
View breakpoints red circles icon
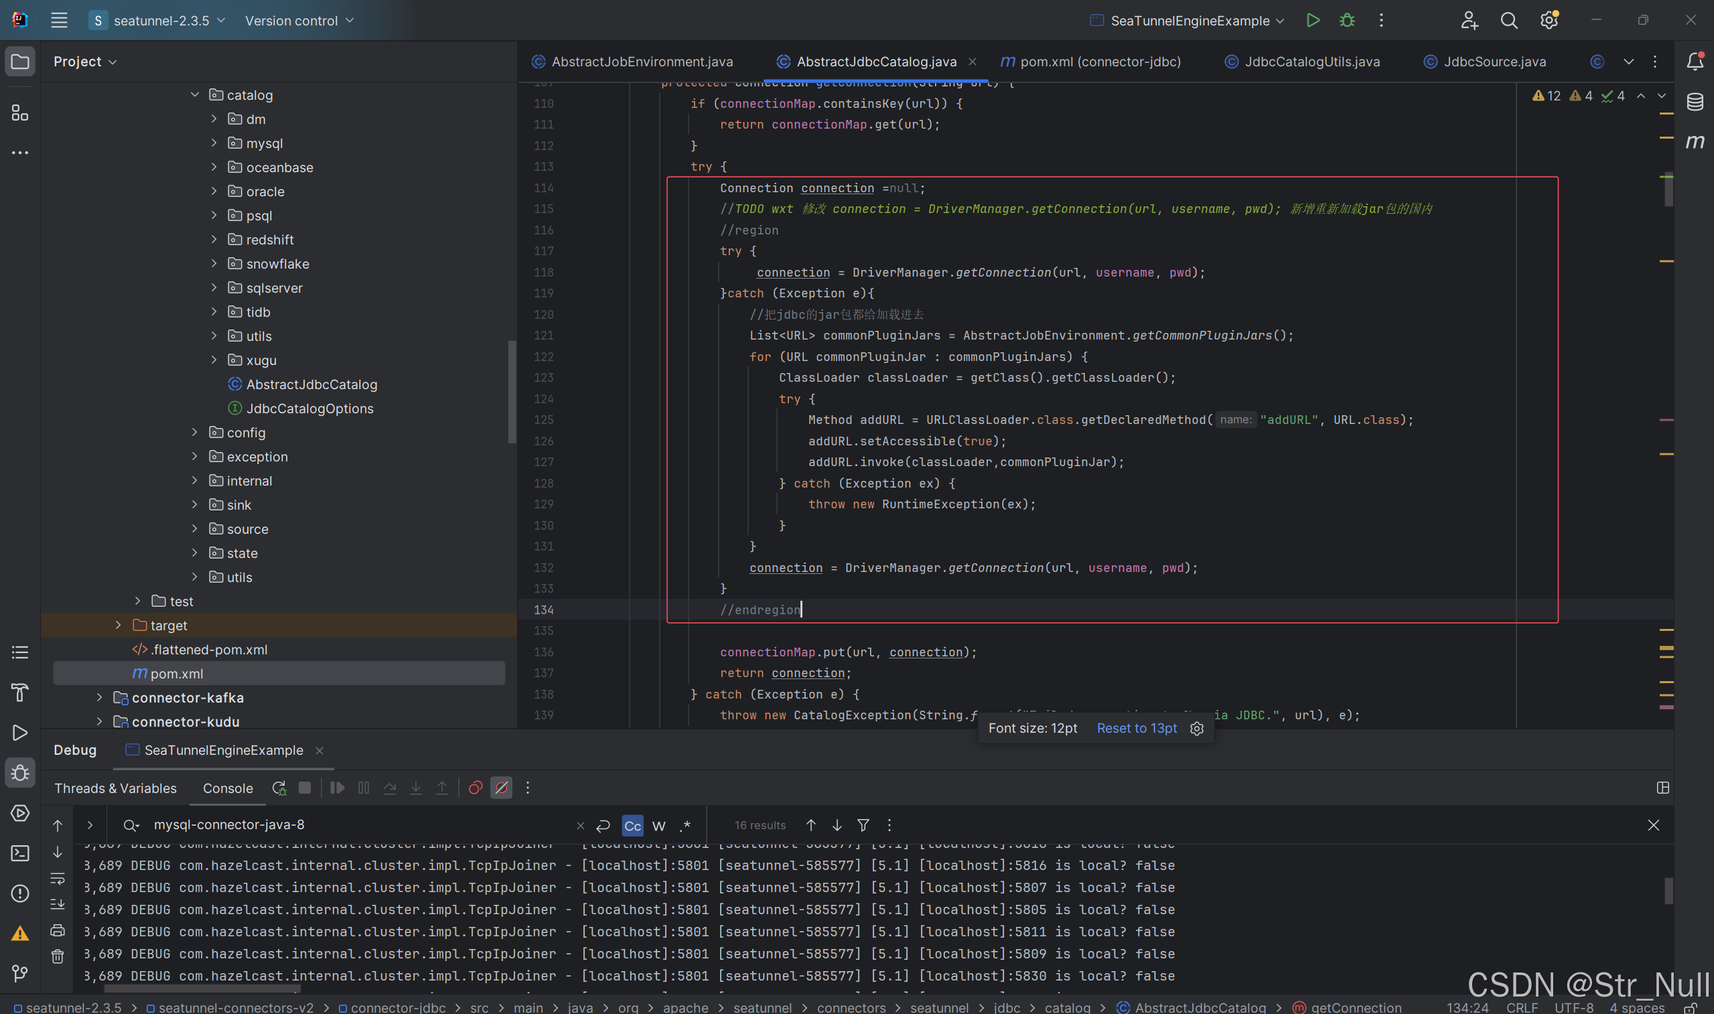[x=476, y=788]
